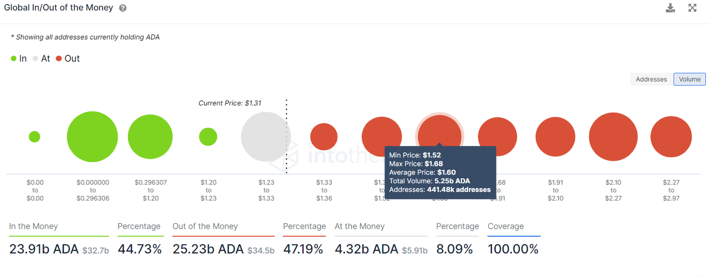Click the largest green bubble
The image size is (709, 277).
pos(92,137)
